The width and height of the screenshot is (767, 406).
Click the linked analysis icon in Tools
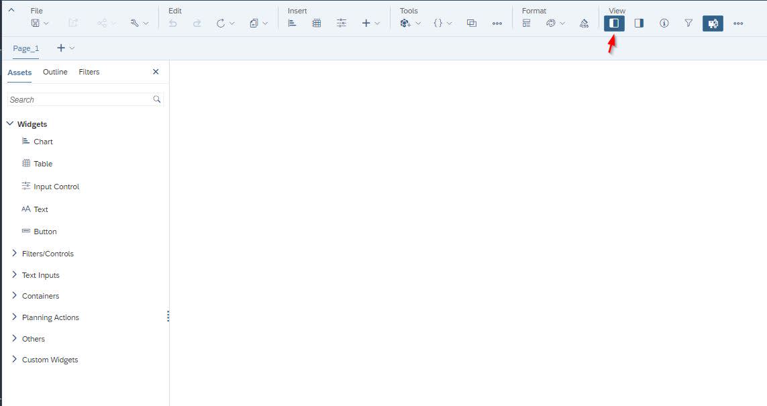pyautogui.click(x=472, y=23)
